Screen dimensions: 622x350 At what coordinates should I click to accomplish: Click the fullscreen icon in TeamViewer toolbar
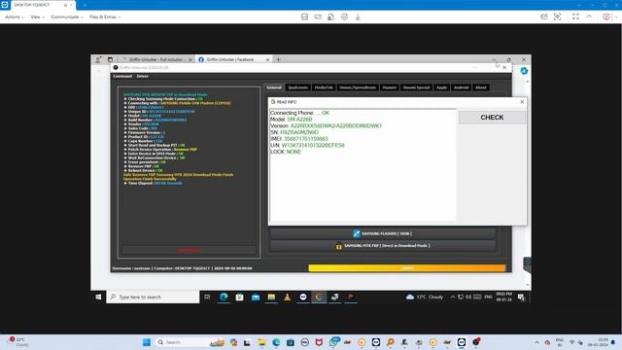click(x=575, y=17)
